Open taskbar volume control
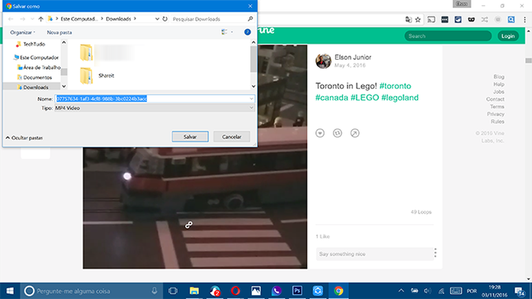Viewport: 532px width, 299px height. pos(428,291)
